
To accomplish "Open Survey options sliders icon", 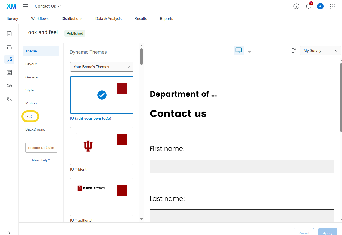I will [9, 72].
